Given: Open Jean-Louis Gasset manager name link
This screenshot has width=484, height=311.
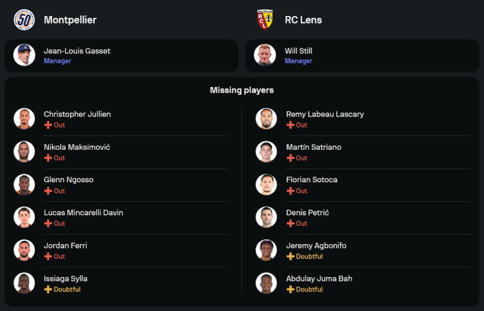Looking at the screenshot, I should point(77,51).
